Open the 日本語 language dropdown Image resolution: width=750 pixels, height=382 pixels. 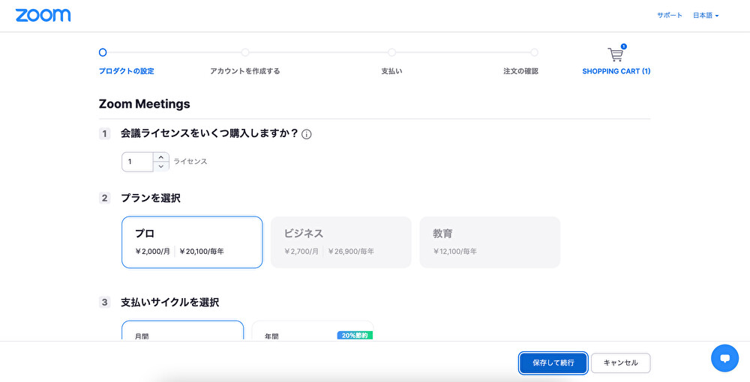tap(706, 16)
